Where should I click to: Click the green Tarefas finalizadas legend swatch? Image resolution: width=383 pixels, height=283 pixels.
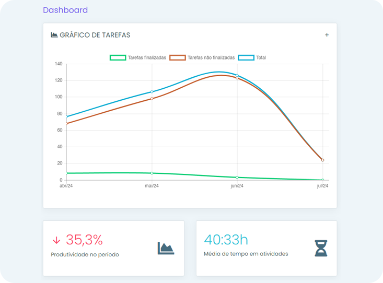point(118,57)
